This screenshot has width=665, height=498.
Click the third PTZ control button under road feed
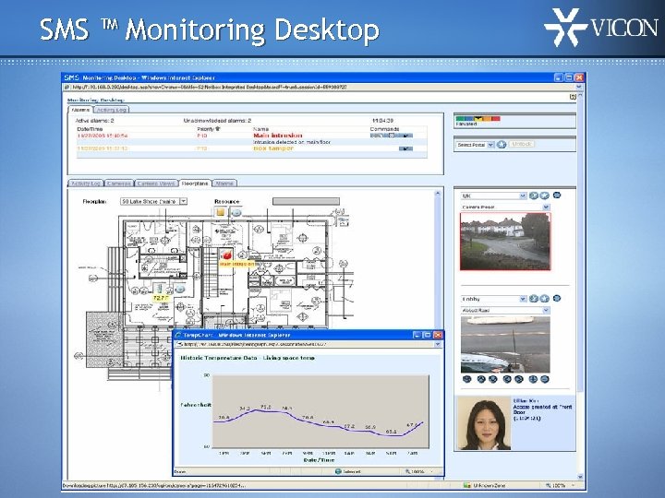(x=493, y=379)
